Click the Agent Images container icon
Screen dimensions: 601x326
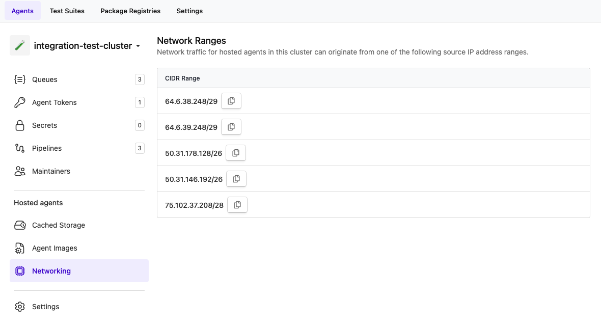coord(19,248)
